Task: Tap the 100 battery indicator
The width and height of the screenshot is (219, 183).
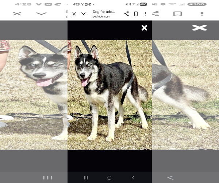Action: click(x=143, y=4)
